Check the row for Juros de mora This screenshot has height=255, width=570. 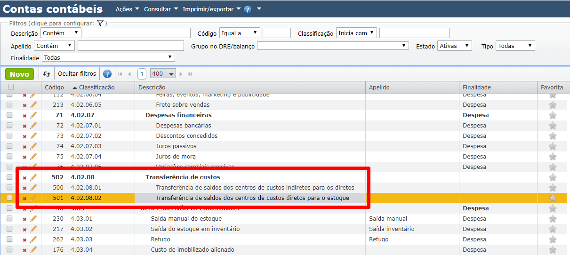(9, 156)
